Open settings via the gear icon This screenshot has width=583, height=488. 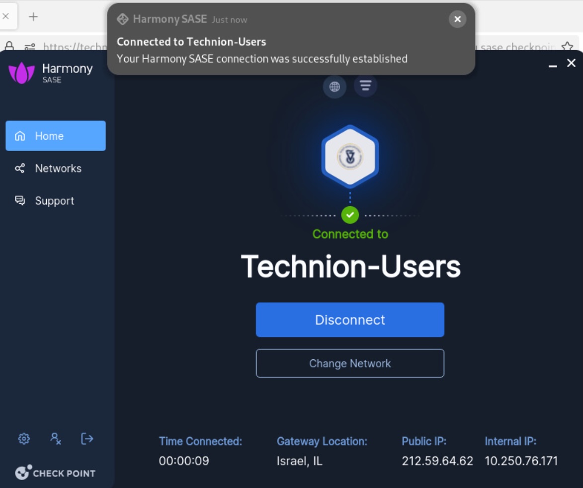(x=24, y=439)
